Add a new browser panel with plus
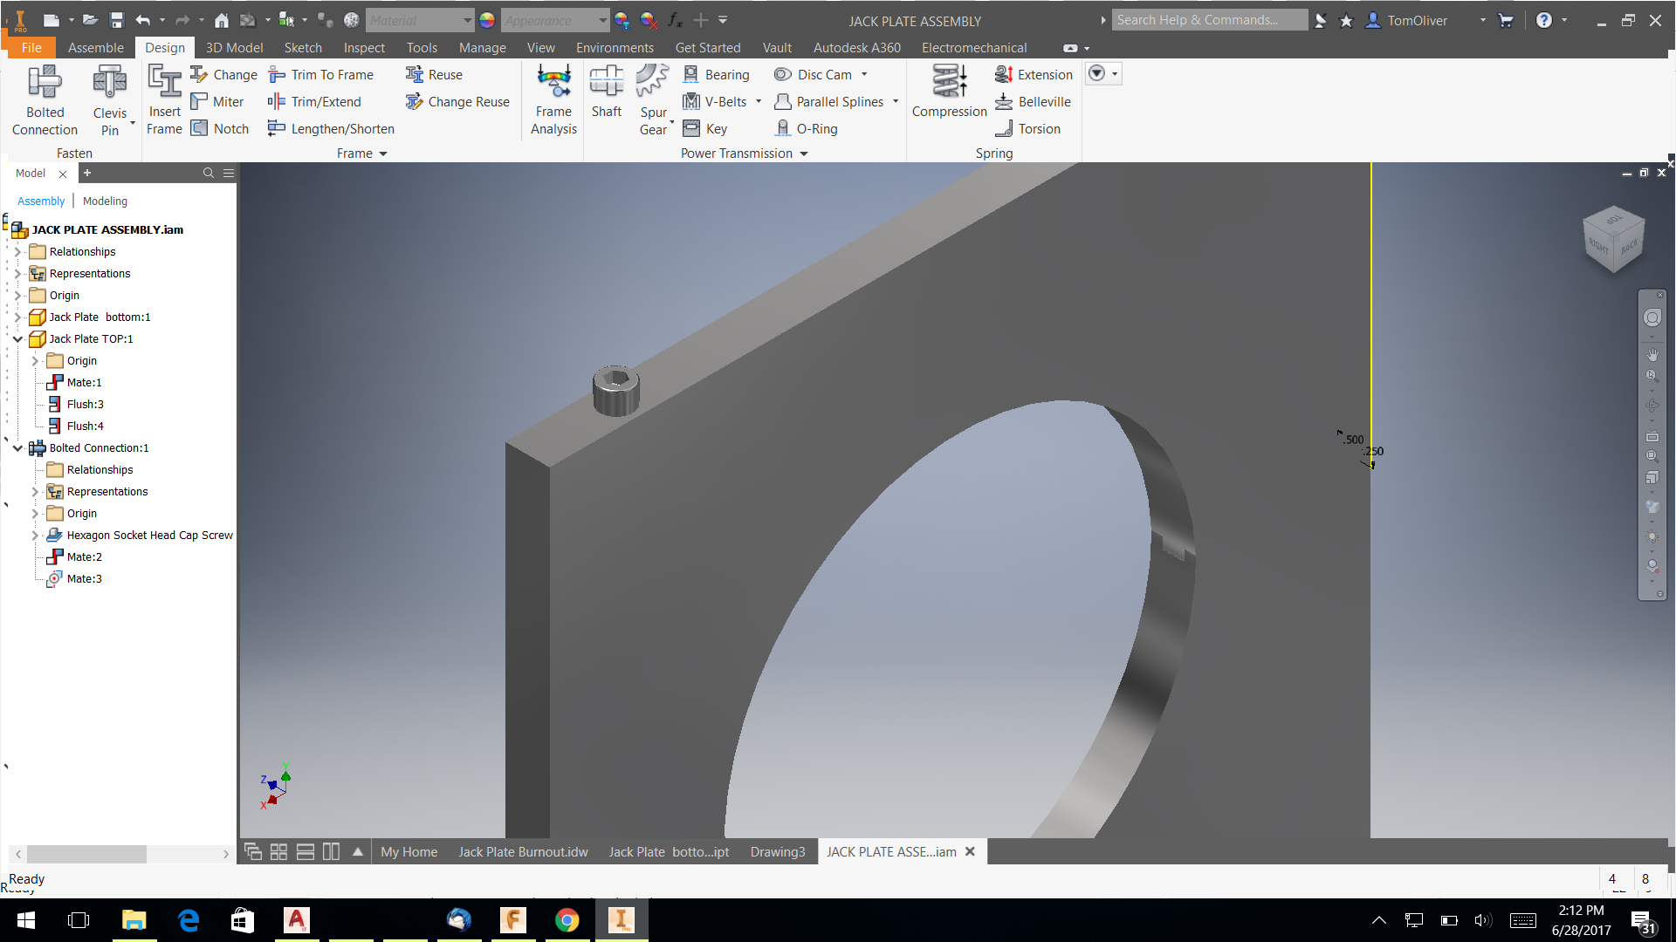Screen dimensions: 1676x942 pos(86,173)
